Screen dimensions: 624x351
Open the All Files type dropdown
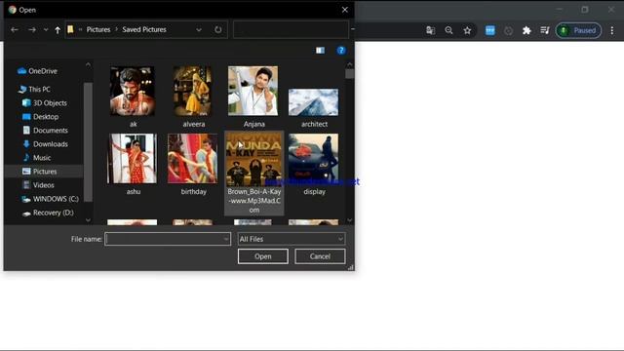pyautogui.click(x=292, y=239)
